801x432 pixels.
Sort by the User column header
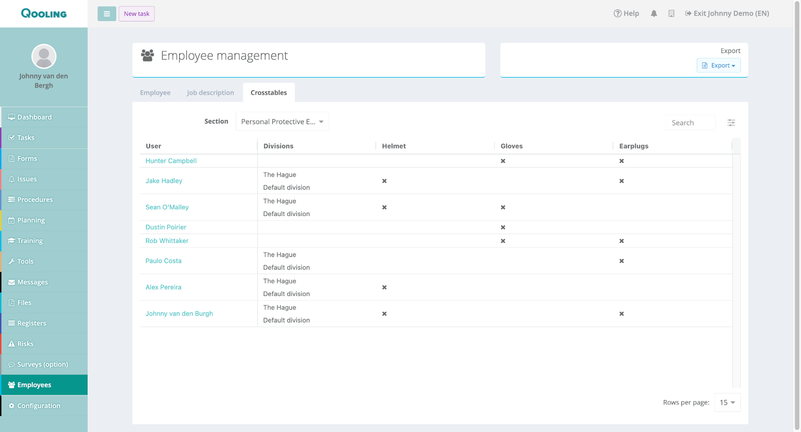pos(153,146)
